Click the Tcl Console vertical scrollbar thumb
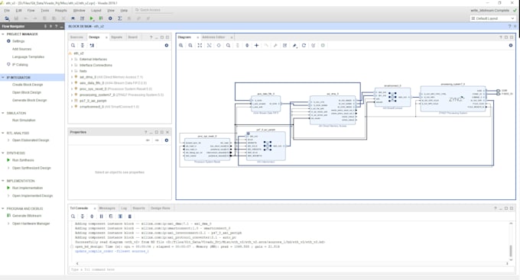The width and height of the screenshot is (520, 280). pos(511,251)
